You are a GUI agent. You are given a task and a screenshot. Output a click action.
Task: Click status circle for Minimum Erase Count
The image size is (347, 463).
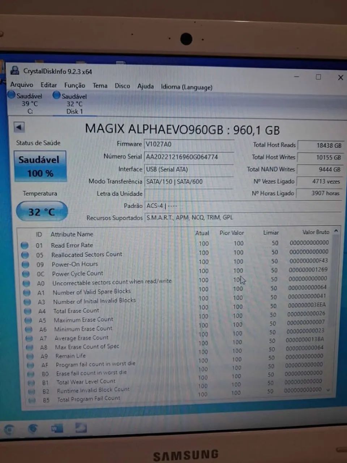tap(29, 330)
